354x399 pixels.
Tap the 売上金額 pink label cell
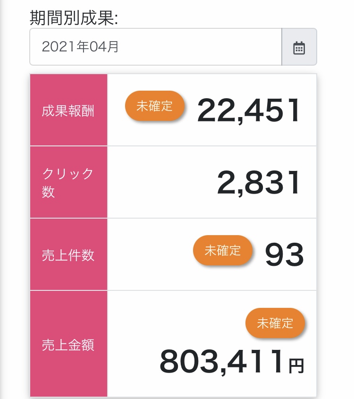pos(68,344)
